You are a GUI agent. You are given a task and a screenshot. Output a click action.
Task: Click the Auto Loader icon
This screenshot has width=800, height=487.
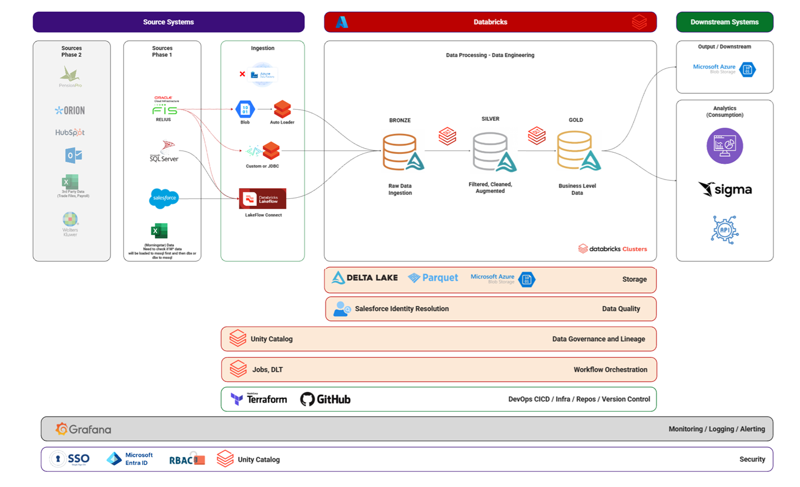pos(282,109)
